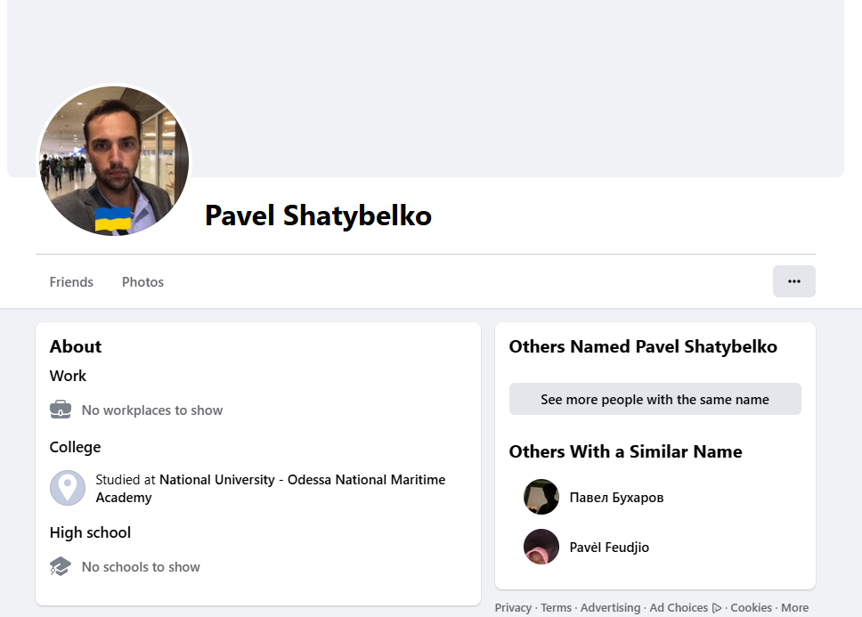This screenshot has width=862, height=617.
Task: Open the Павел Бухаров profile name link
Action: [616, 498]
